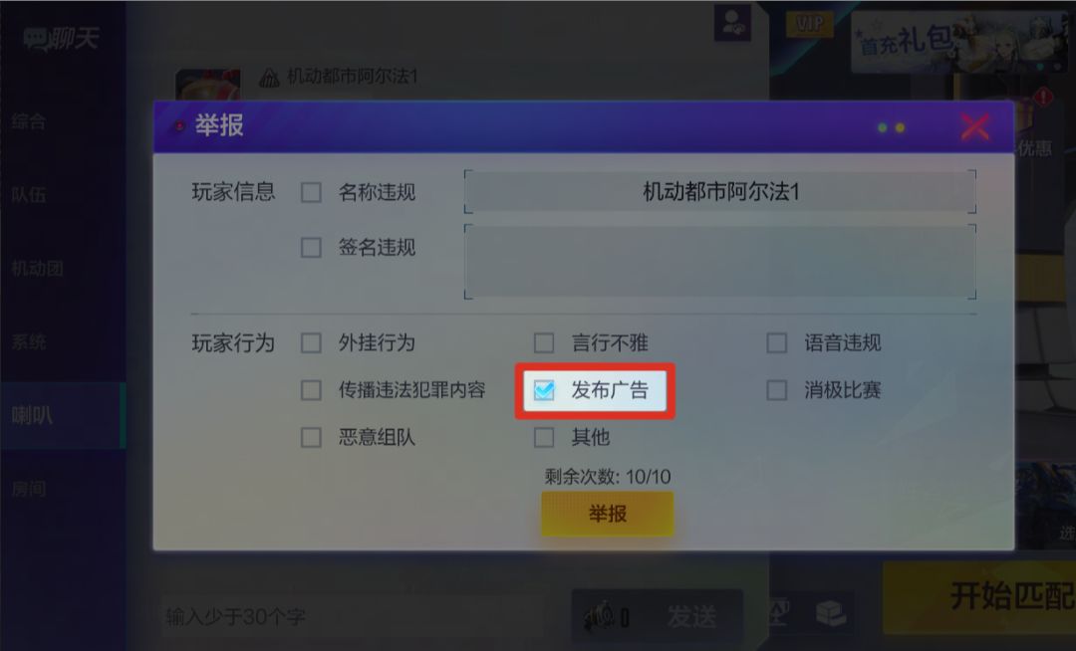This screenshot has height=651, width=1076.
Task: Select the 传播违法犯罪内容 checkbox
Action: 311,390
